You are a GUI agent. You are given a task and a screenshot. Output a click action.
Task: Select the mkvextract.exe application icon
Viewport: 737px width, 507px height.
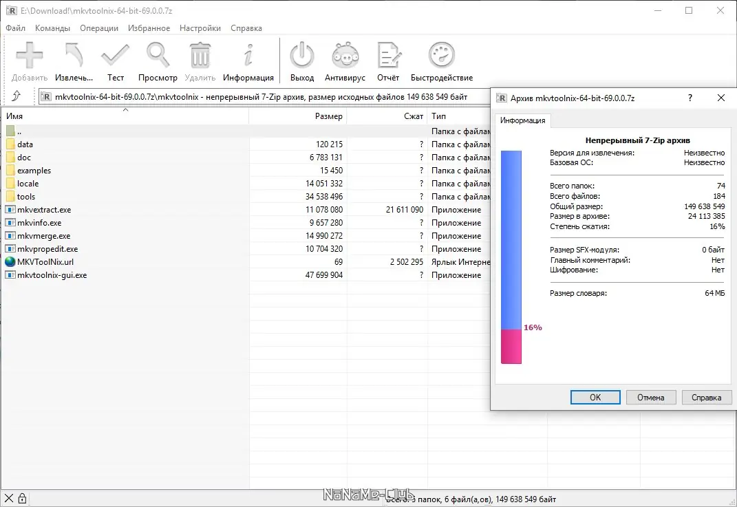click(10, 210)
